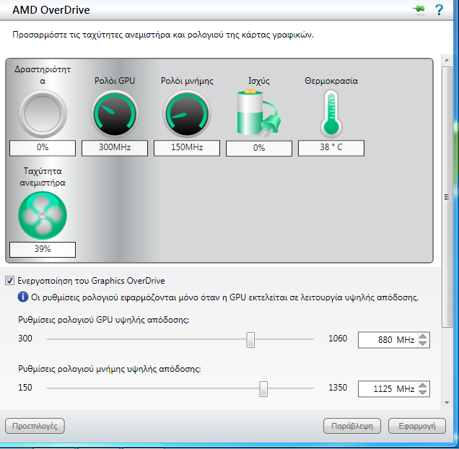Click the Εφαρμογή button
This screenshot has width=459, height=449.
pyautogui.click(x=417, y=426)
